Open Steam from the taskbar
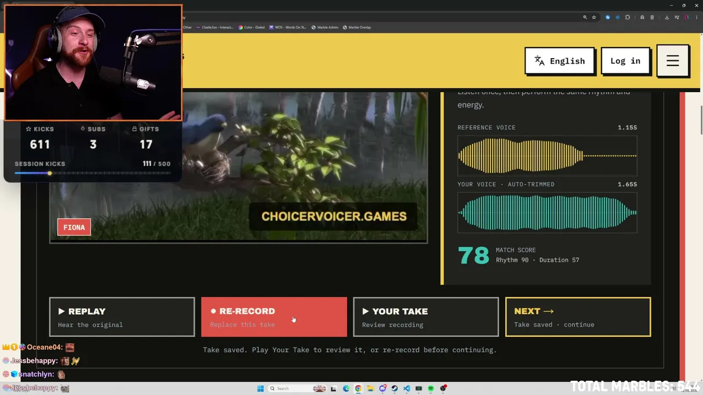The height and width of the screenshot is (395, 703). click(394, 388)
